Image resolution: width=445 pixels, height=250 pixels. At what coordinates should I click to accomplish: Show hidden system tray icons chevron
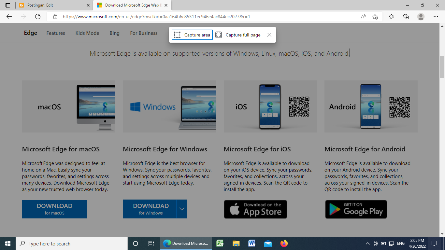click(368, 243)
